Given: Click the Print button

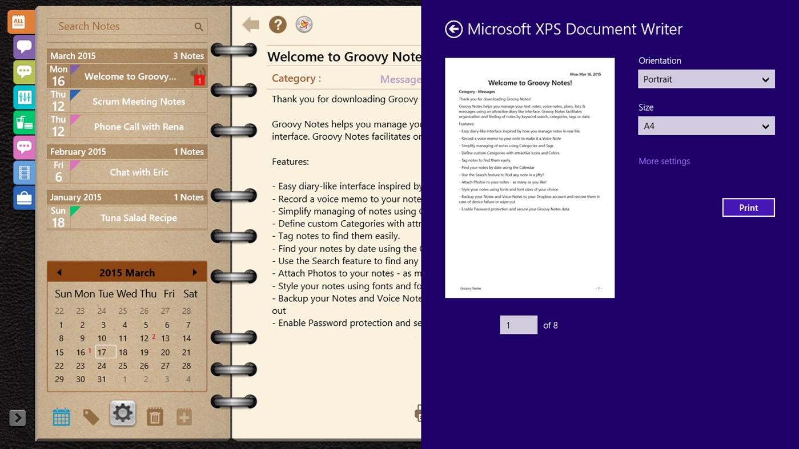Looking at the screenshot, I should (748, 207).
